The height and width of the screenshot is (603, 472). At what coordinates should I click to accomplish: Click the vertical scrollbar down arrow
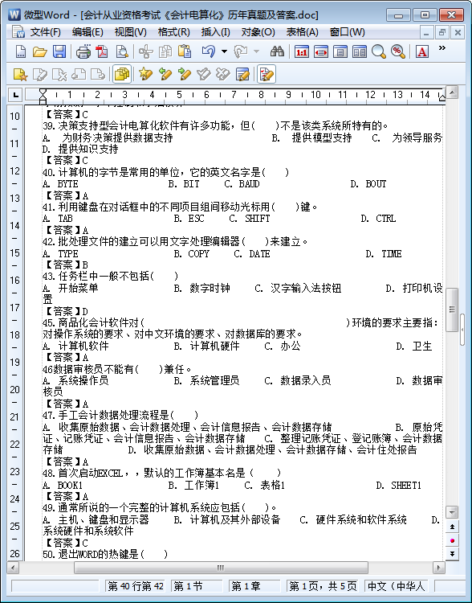pyautogui.click(x=452, y=512)
